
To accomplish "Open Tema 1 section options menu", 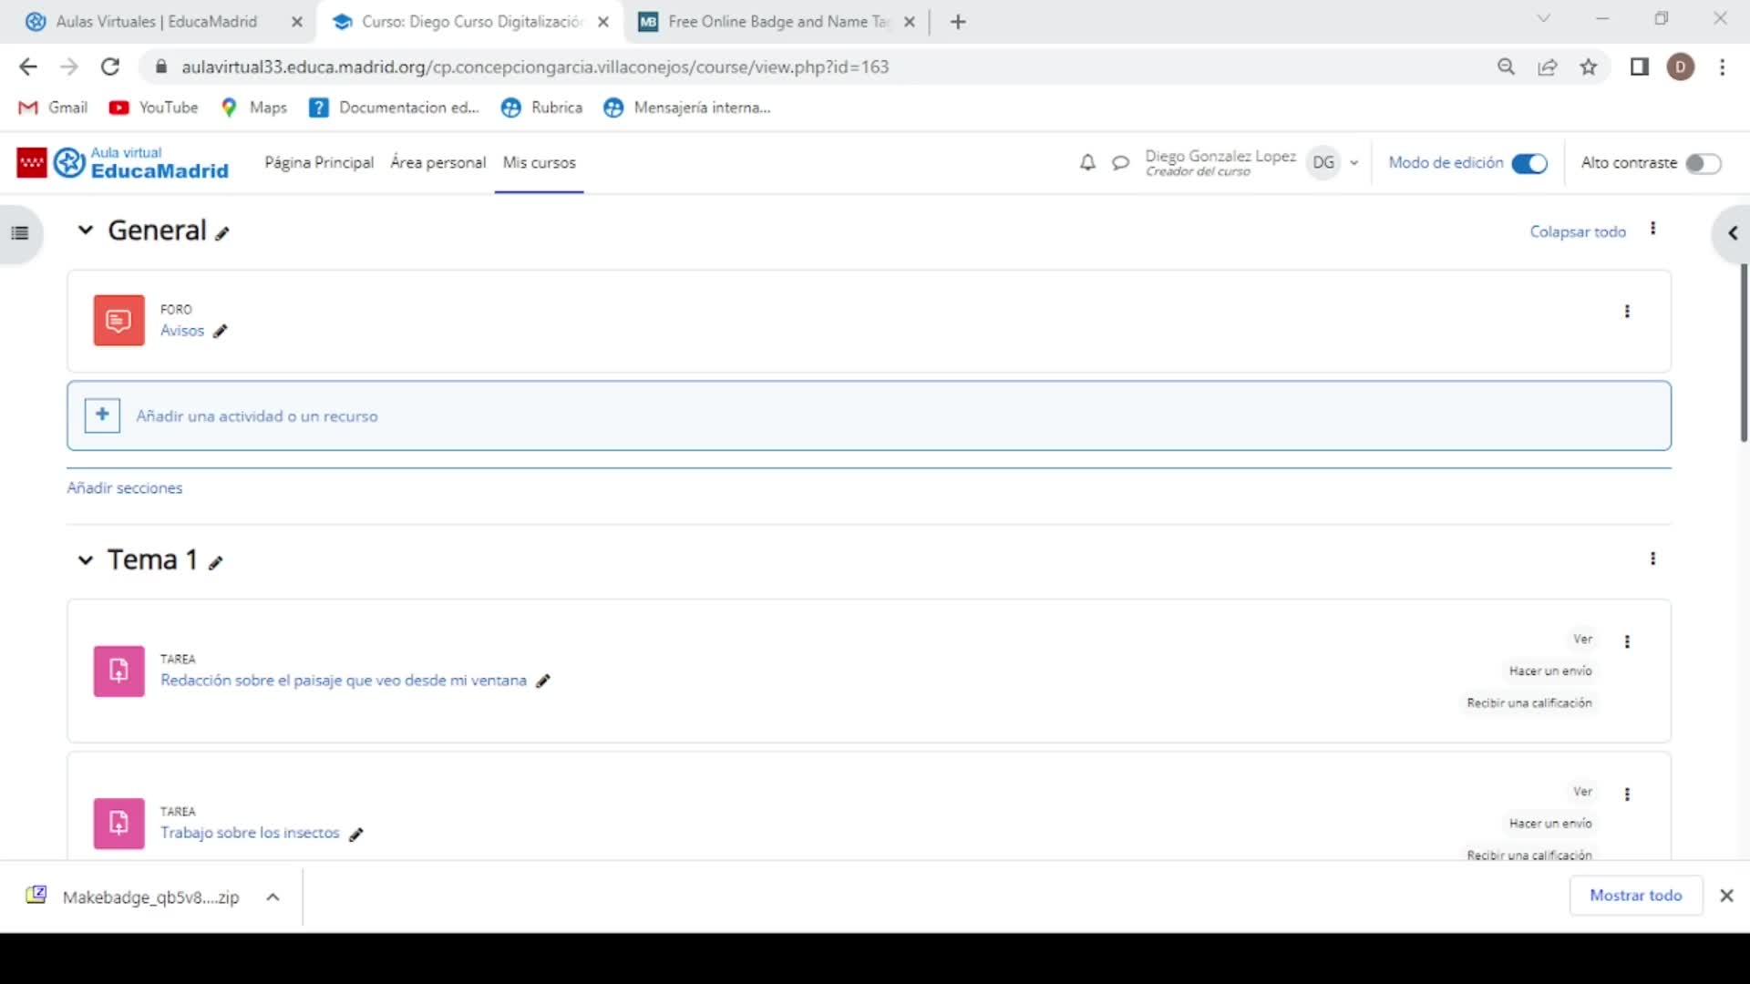I will tap(1652, 559).
